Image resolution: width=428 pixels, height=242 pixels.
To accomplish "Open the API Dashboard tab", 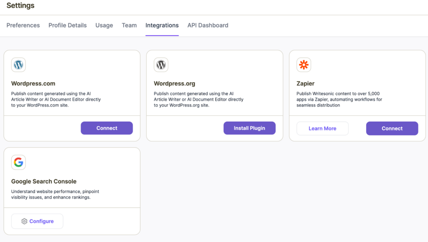I will tap(208, 25).
